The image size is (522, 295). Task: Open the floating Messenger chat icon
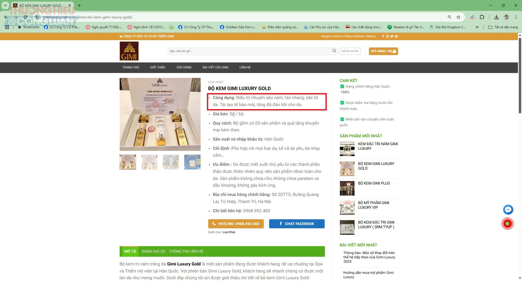508,210
